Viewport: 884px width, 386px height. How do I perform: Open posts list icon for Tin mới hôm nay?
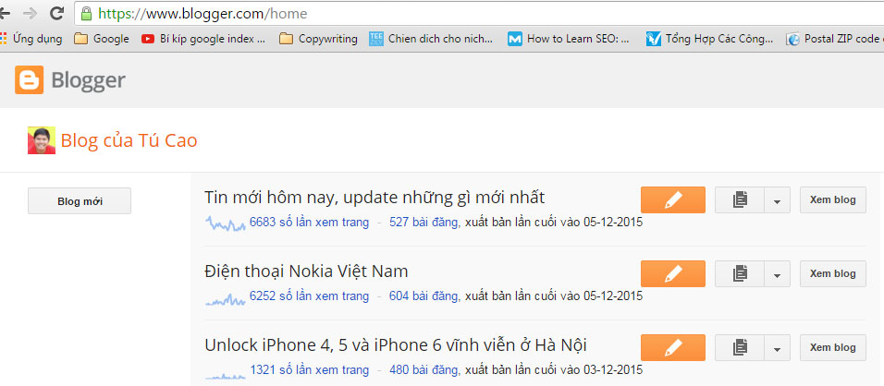(x=739, y=199)
